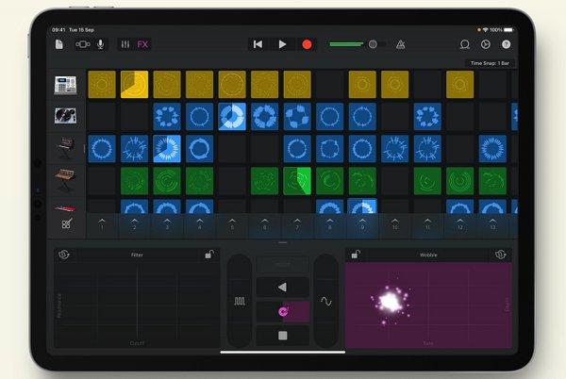This screenshot has width=566, height=379.
Task: Tap the Gater square-wave strip
Action: pos(240,301)
